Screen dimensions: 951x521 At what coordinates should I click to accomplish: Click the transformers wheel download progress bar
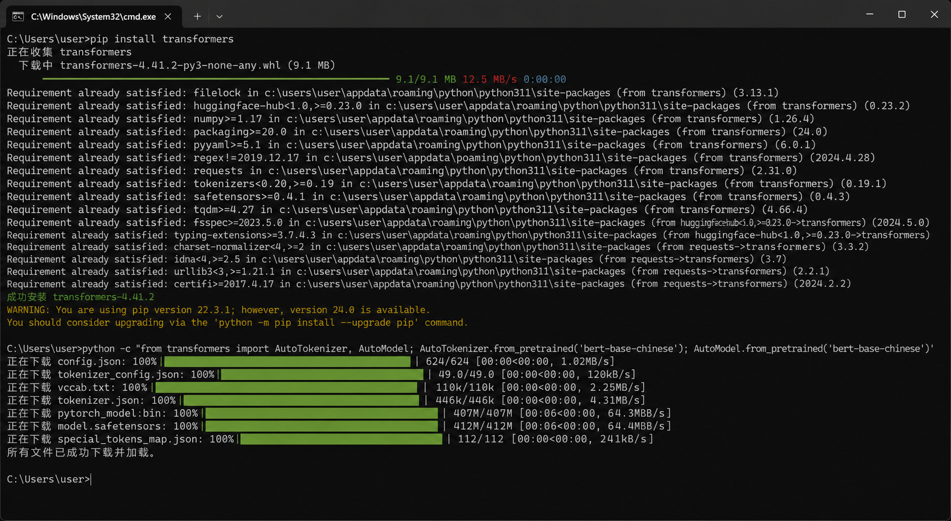(216, 79)
